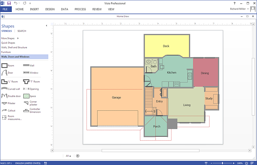This screenshot has height=165, width=257.
Task: Add a new page with plus icon
Action: (78, 156)
